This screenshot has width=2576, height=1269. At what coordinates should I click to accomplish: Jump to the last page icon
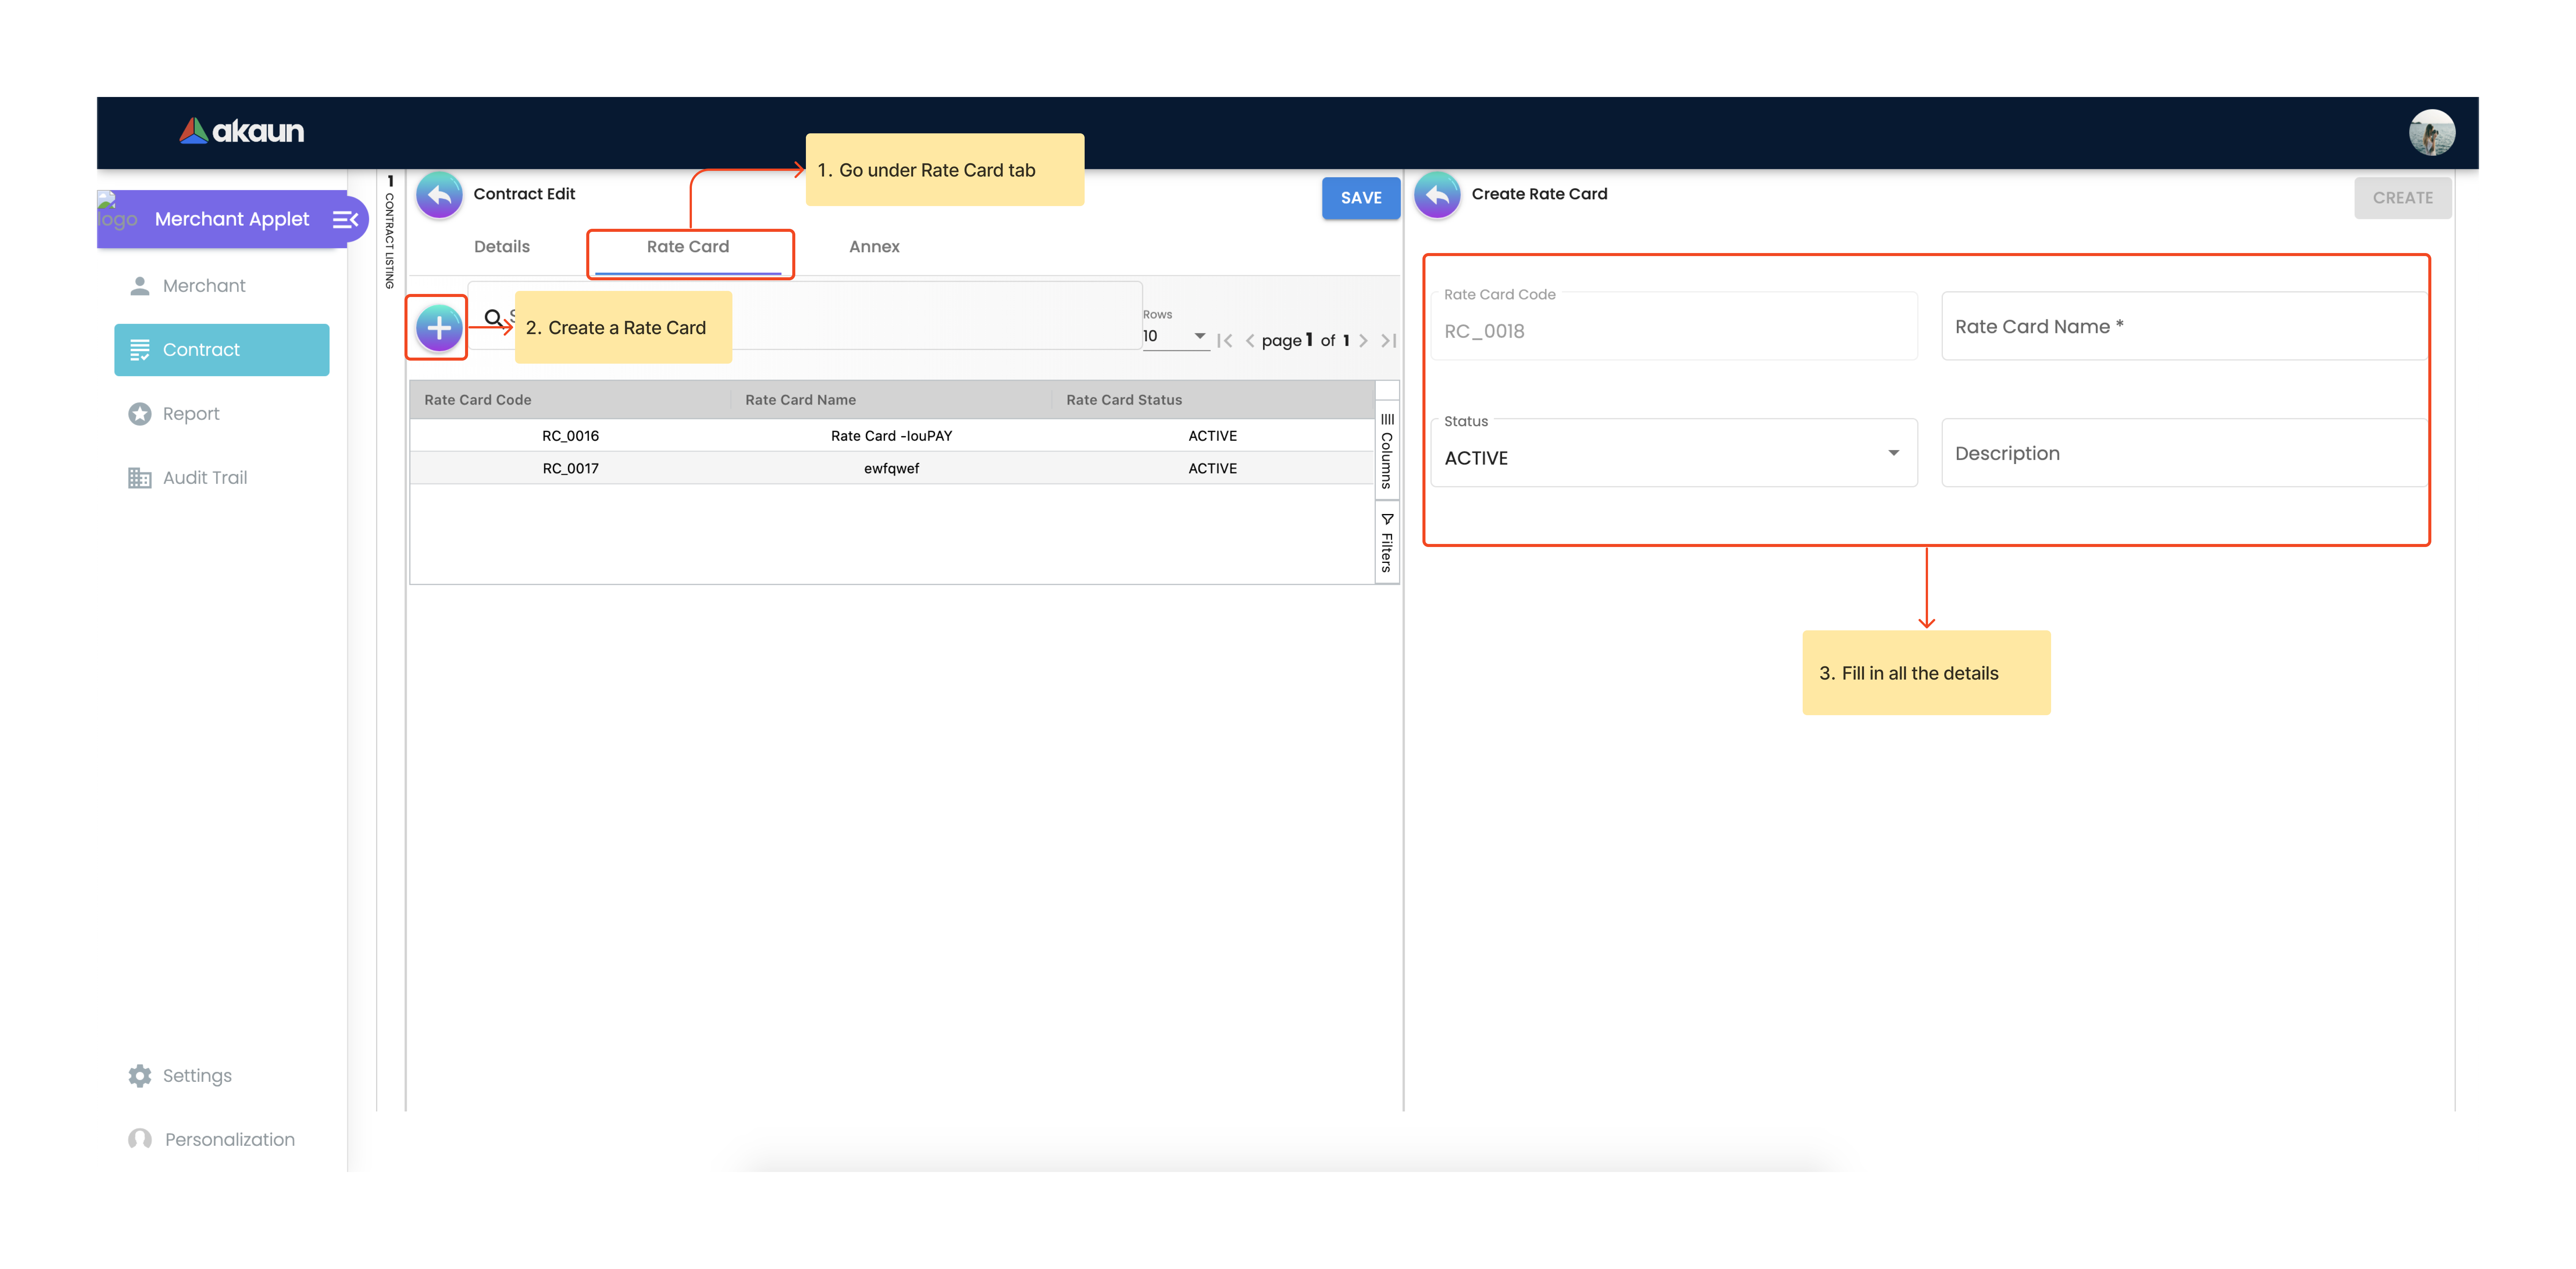tap(1388, 341)
